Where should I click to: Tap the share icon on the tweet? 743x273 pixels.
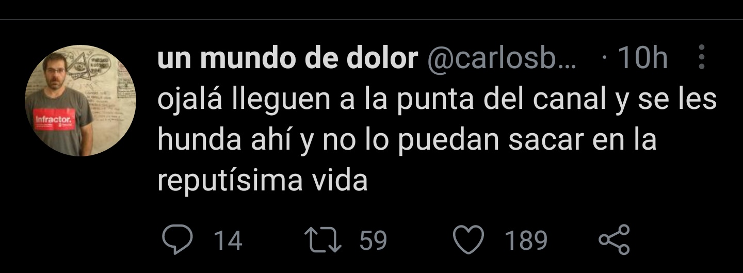pyautogui.click(x=614, y=240)
